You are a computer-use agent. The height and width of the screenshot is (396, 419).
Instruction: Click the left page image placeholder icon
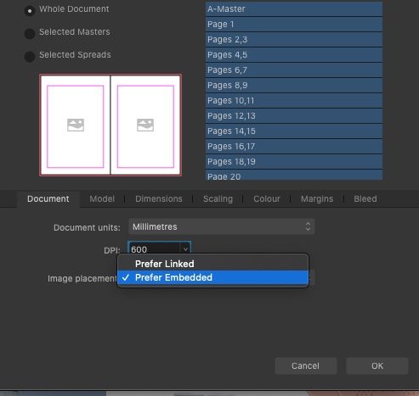pos(76,125)
